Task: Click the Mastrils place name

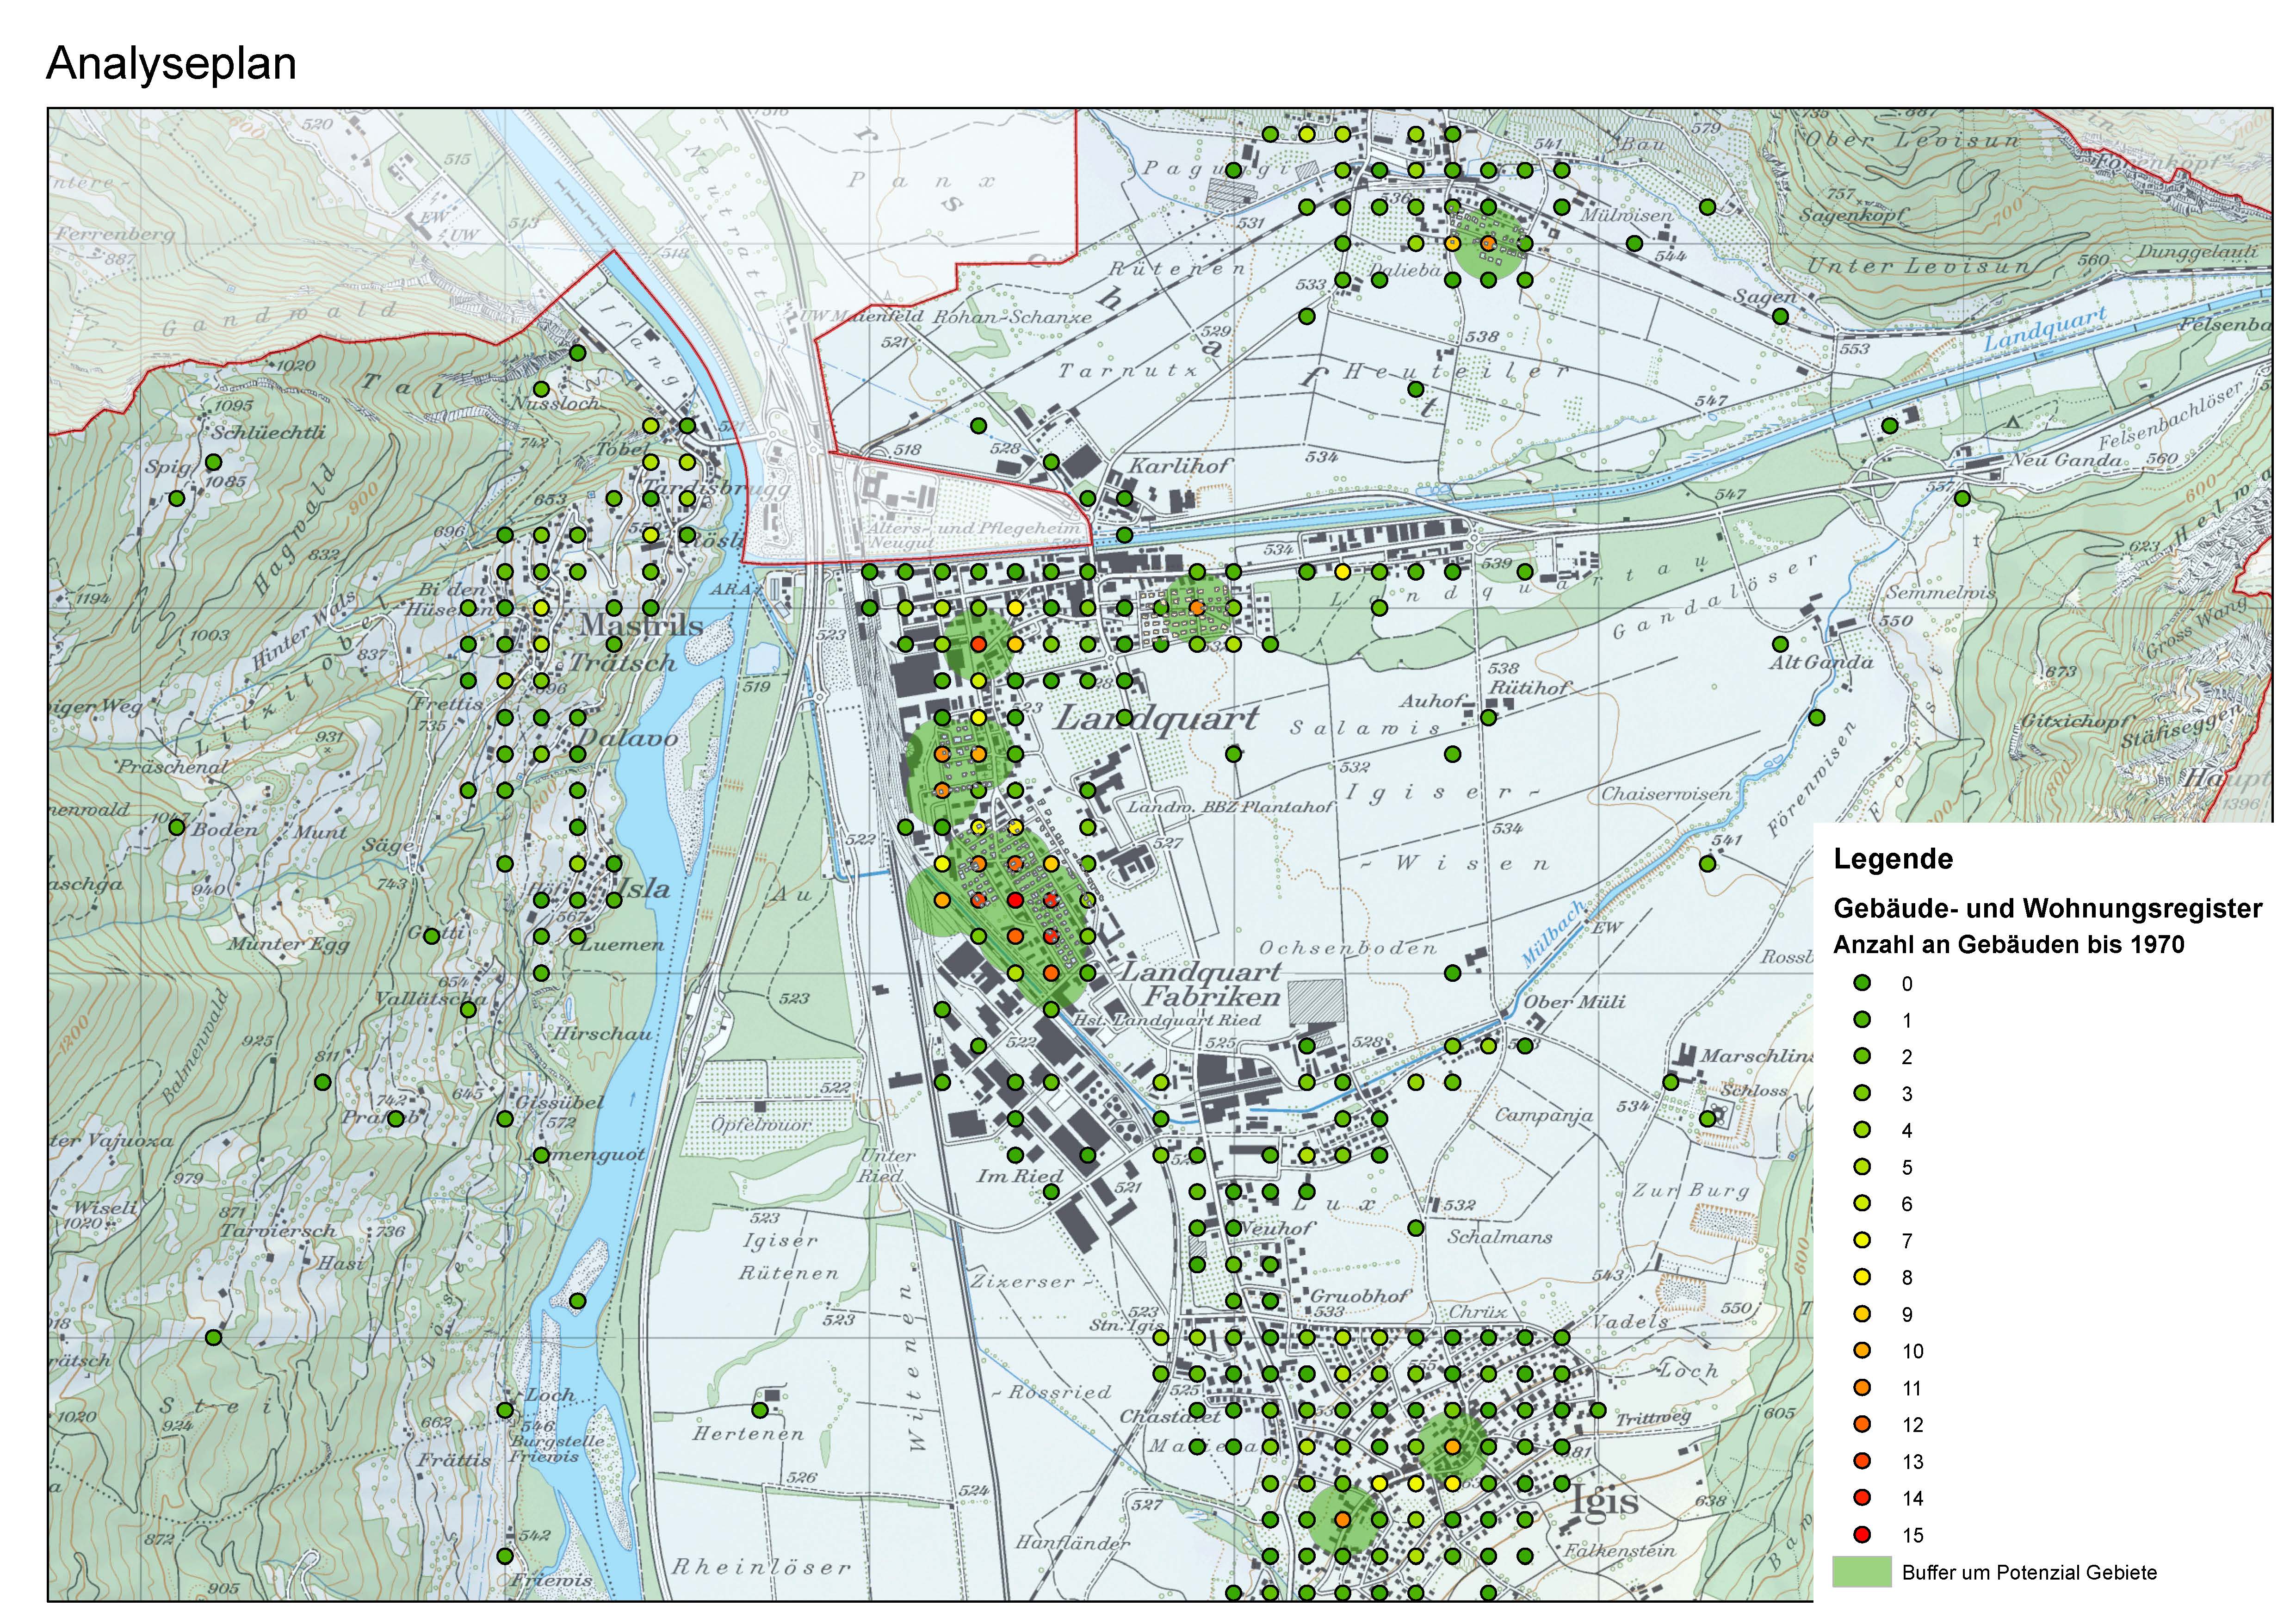Action: (641, 626)
